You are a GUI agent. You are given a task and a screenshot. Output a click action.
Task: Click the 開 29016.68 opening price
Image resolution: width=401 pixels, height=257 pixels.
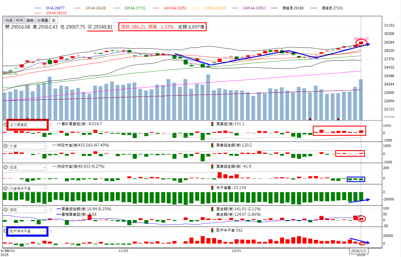coord(18,27)
